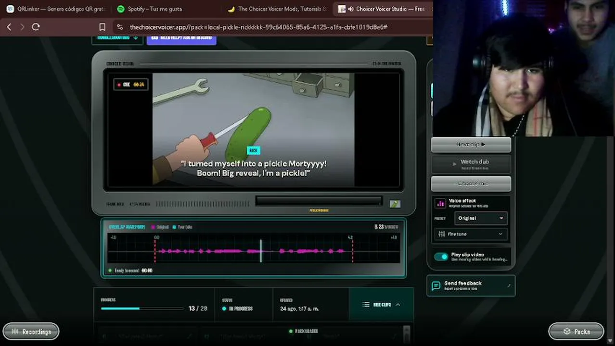Click the CUE timer indicator
Viewport: 615px width, 346px height.
(131, 85)
